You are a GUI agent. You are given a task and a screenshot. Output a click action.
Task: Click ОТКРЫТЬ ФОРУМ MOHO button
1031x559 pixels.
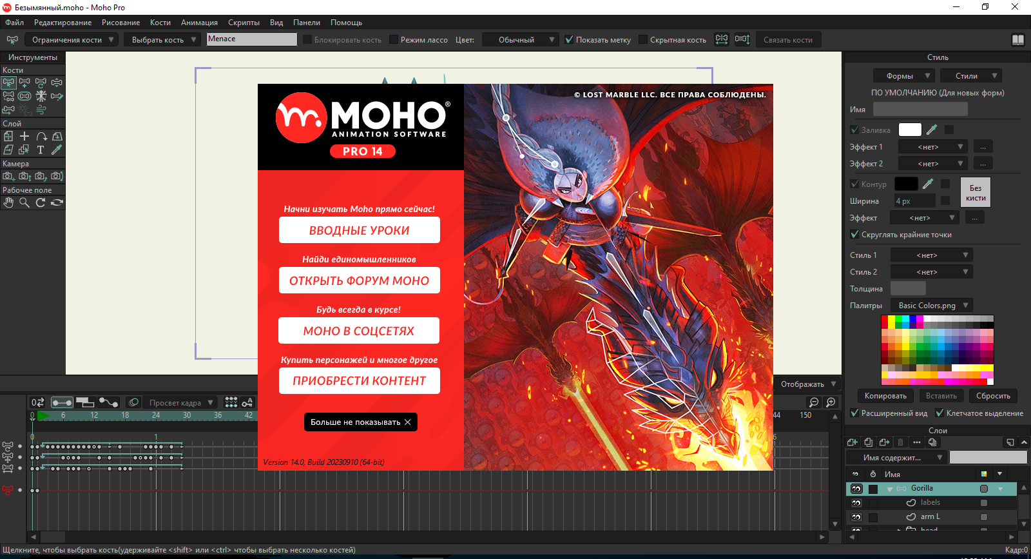360,280
